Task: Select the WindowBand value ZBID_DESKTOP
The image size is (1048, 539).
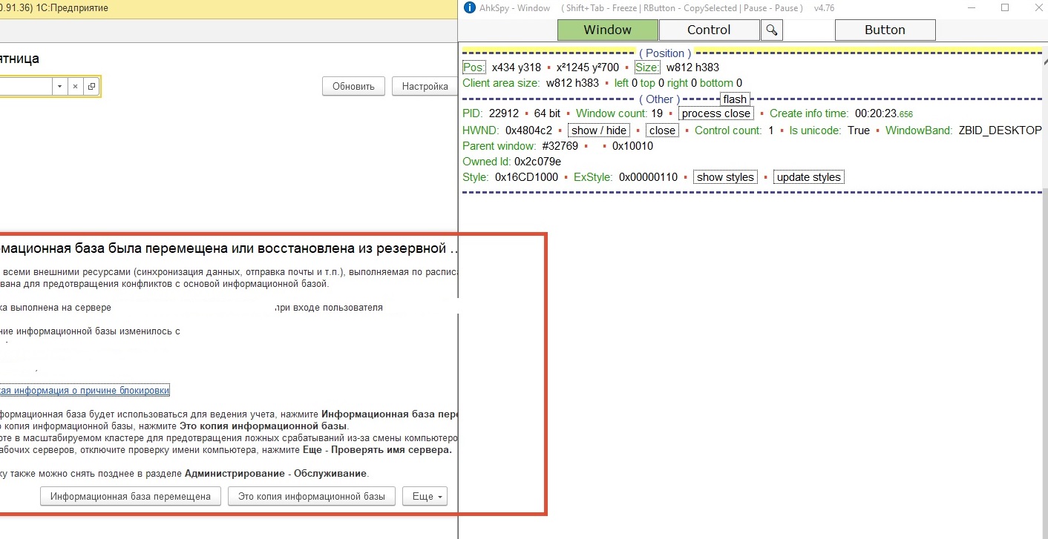Action: point(1000,130)
